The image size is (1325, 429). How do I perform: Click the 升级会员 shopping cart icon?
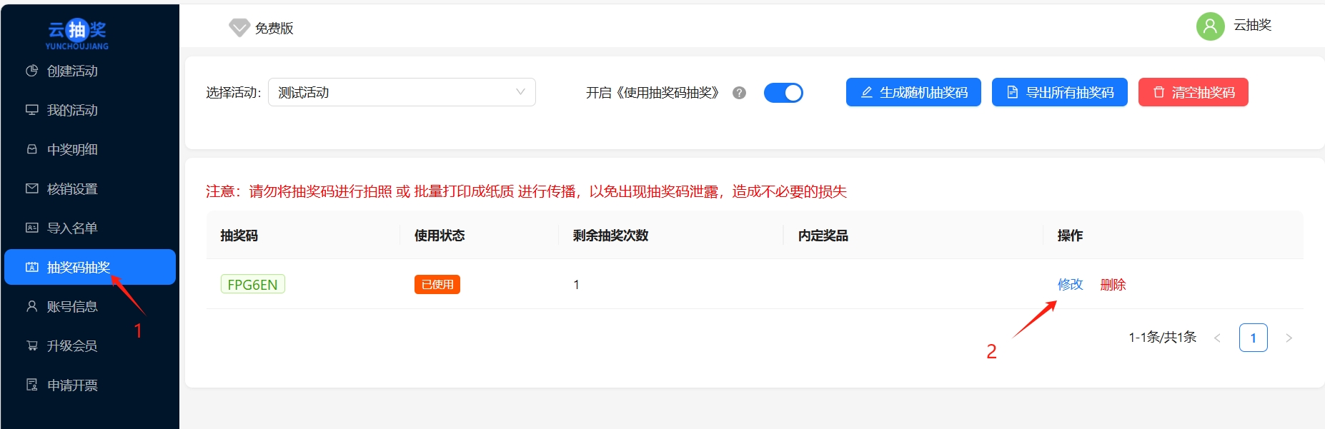point(31,345)
